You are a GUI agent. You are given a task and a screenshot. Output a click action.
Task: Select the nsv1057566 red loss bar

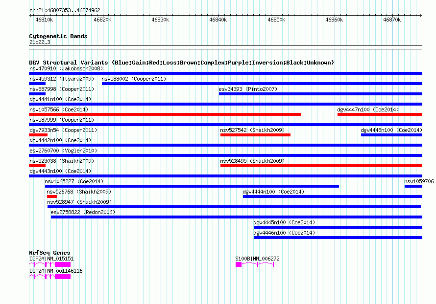coord(165,114)
